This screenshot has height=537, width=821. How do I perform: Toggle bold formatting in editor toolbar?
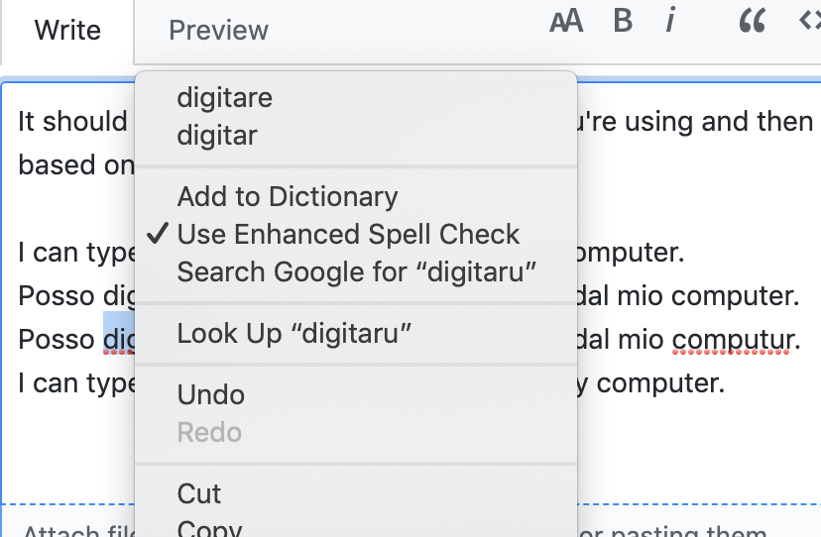623,21
